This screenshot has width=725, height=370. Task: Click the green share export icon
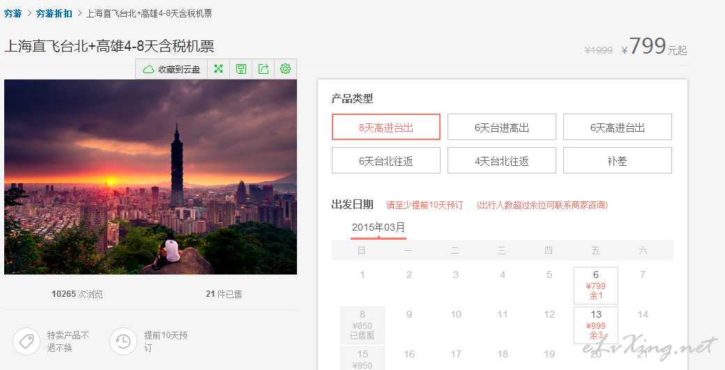point(263,69)
